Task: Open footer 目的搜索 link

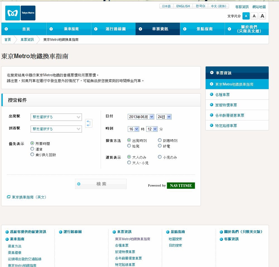Action: point(175,245)
